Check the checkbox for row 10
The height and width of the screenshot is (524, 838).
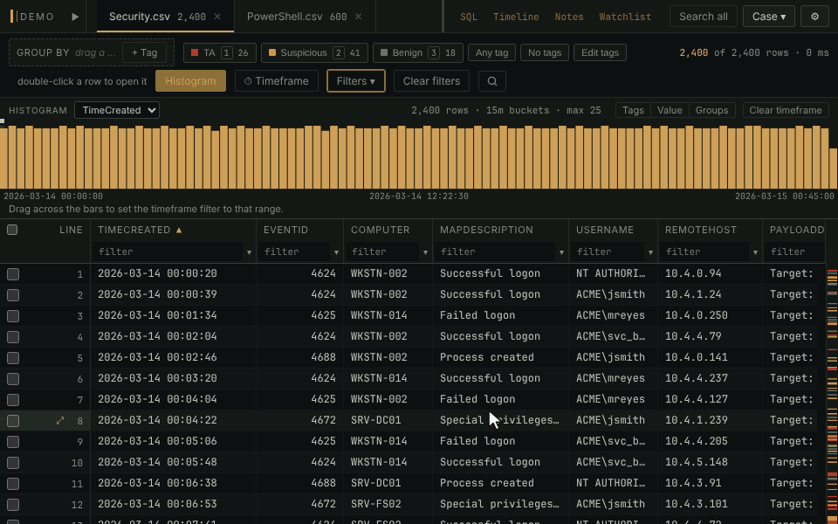pos(13,463)
